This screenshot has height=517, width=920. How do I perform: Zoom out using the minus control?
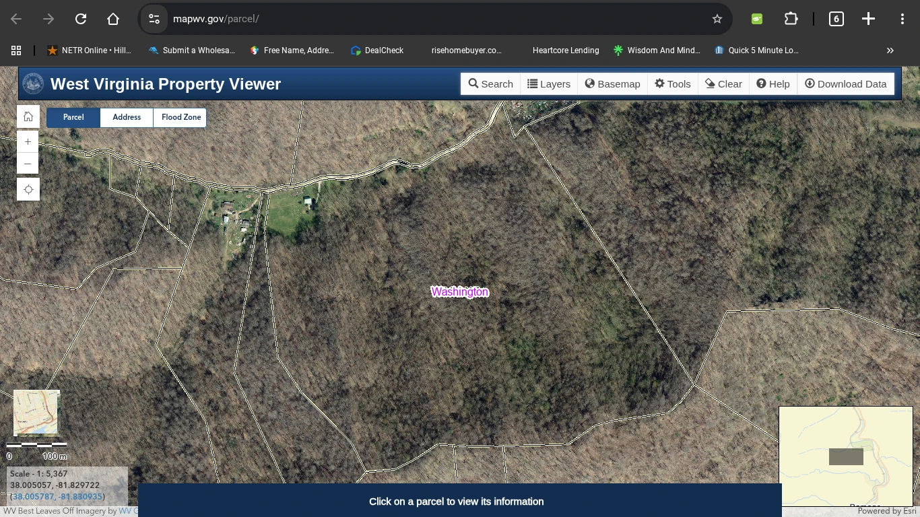point(28,164)
